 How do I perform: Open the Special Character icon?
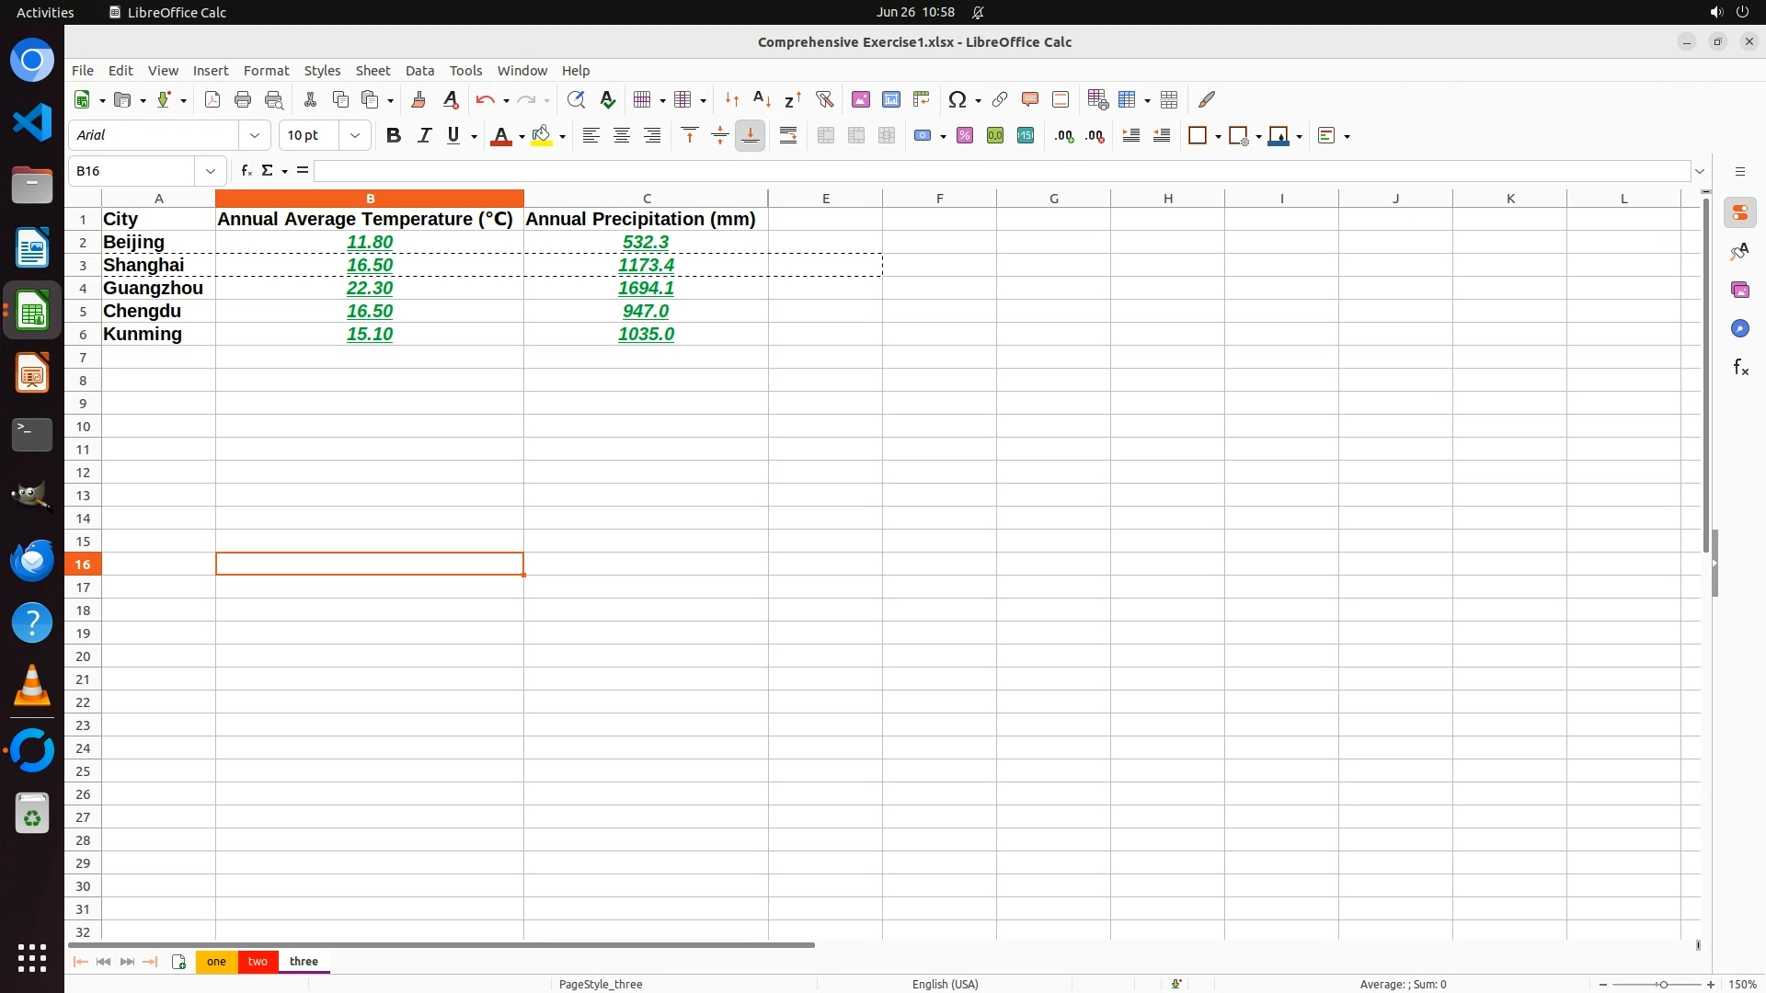pos(957,99)
